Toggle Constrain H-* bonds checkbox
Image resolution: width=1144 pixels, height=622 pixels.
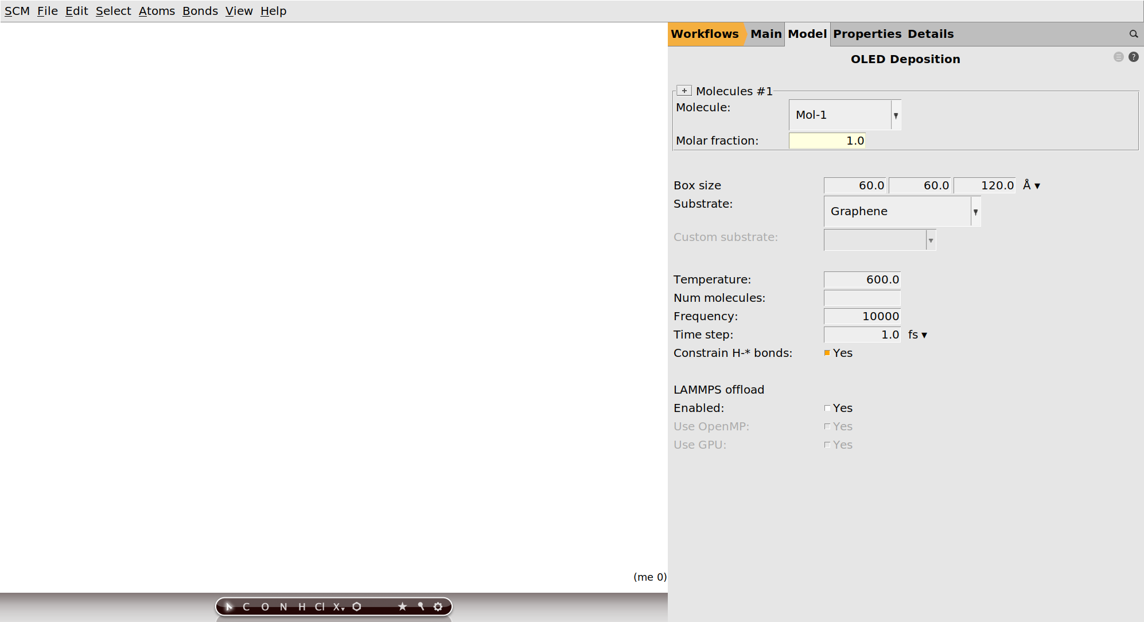coord(827,353)
